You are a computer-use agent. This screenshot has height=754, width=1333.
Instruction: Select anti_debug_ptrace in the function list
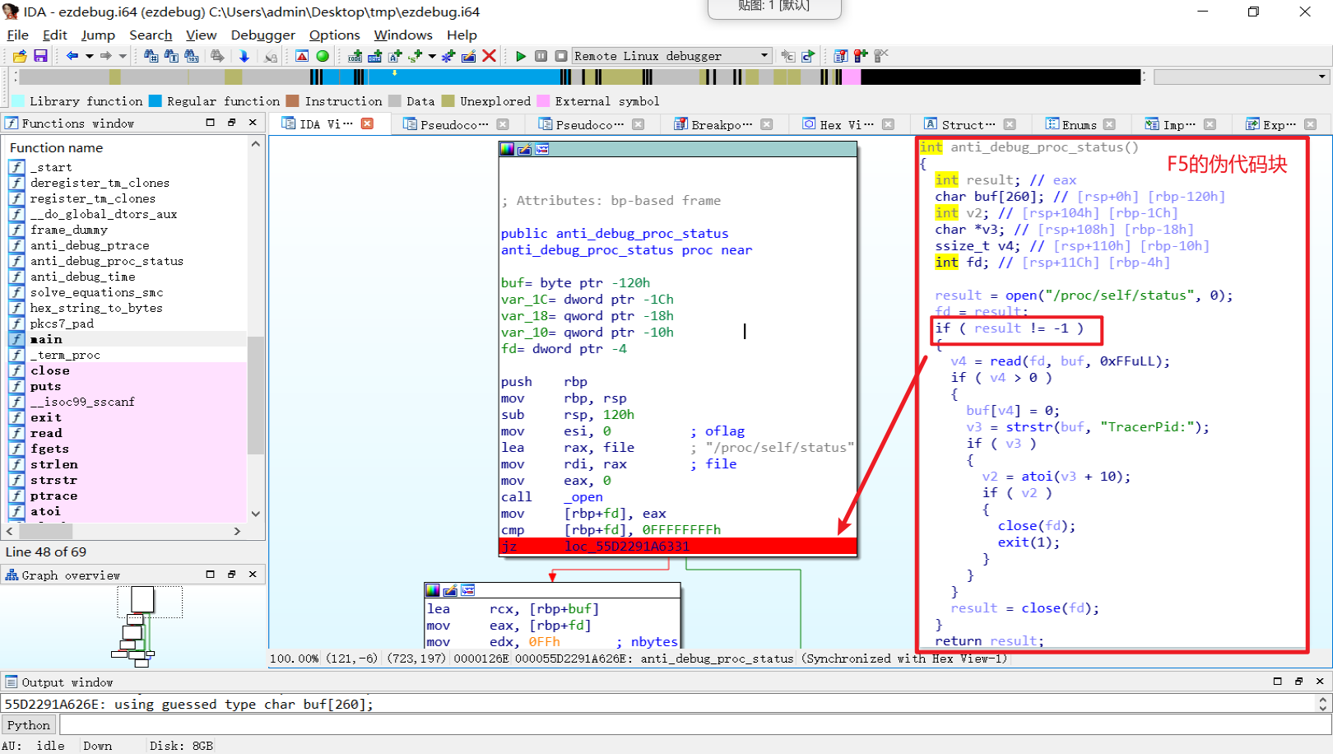(x=90, y=245)
